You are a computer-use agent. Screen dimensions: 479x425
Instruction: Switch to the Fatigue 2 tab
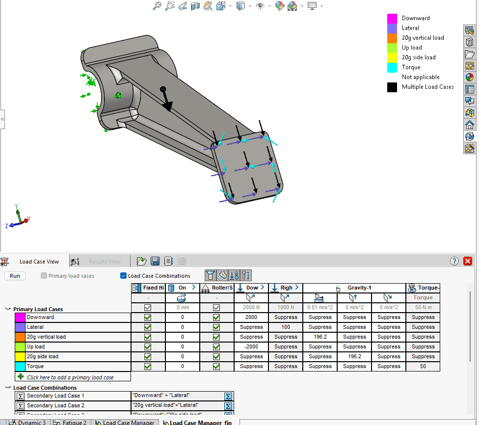pos(70,422)
